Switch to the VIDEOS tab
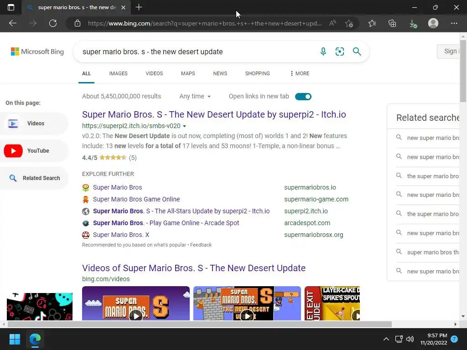 [x=154, y=73]
